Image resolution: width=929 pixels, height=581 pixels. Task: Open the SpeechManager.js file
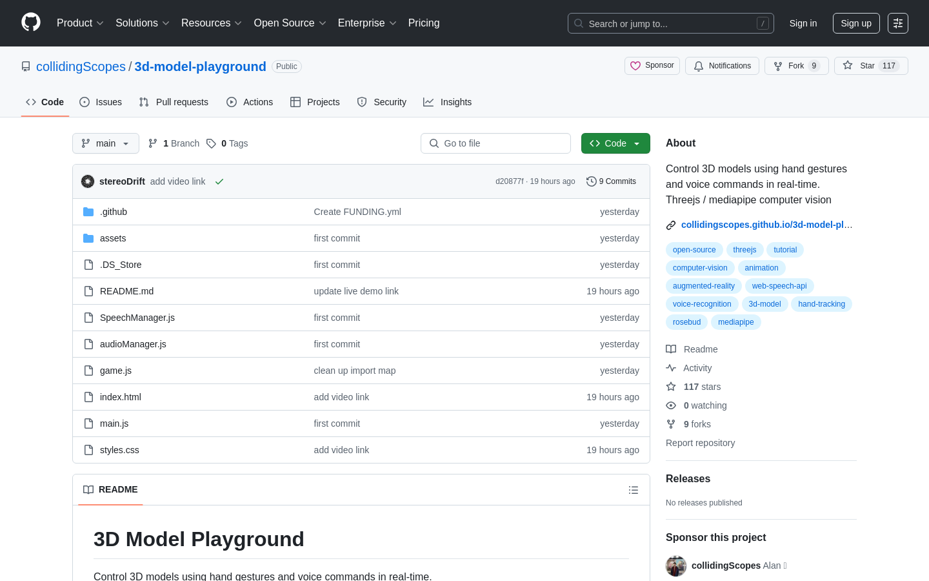pyautogui.click(x=137, y=318)
